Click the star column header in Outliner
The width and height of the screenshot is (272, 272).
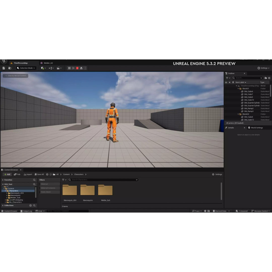click(229, 83)
